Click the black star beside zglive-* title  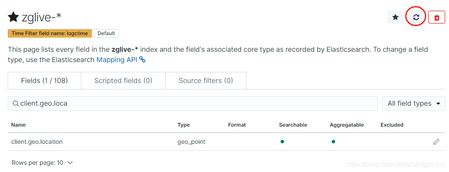pyautogui.click(x=13, y=17)
